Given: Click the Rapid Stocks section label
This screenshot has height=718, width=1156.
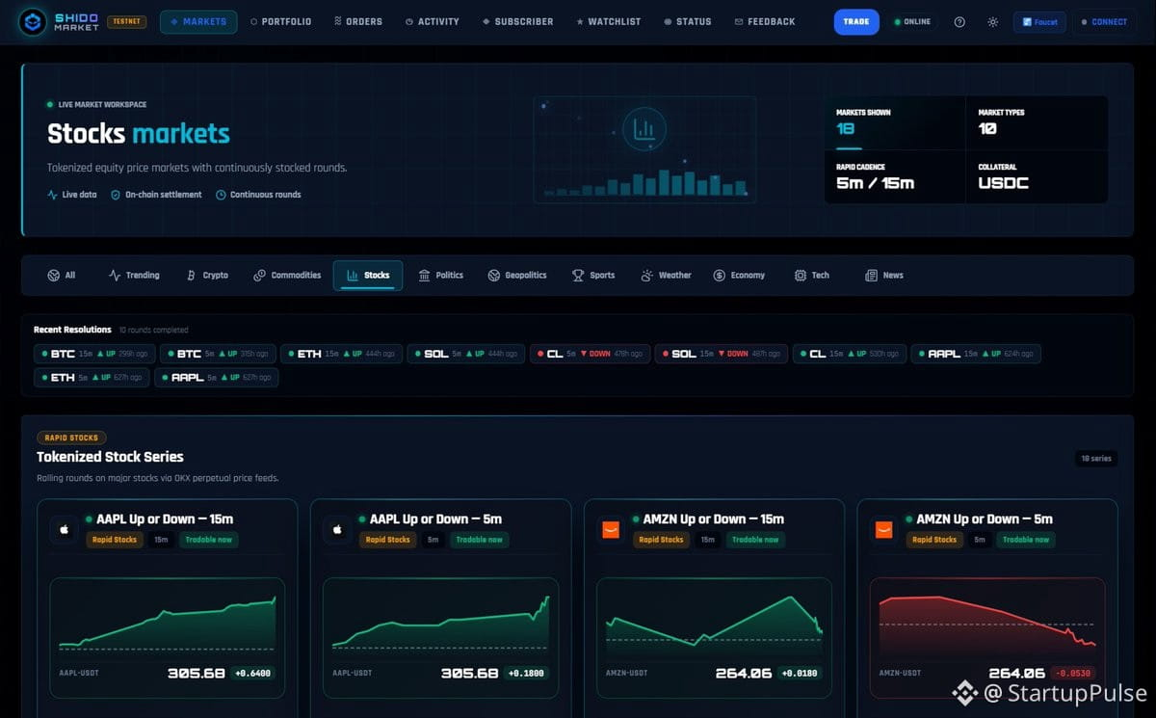Looking at the screenshot, I should [71, 438].
